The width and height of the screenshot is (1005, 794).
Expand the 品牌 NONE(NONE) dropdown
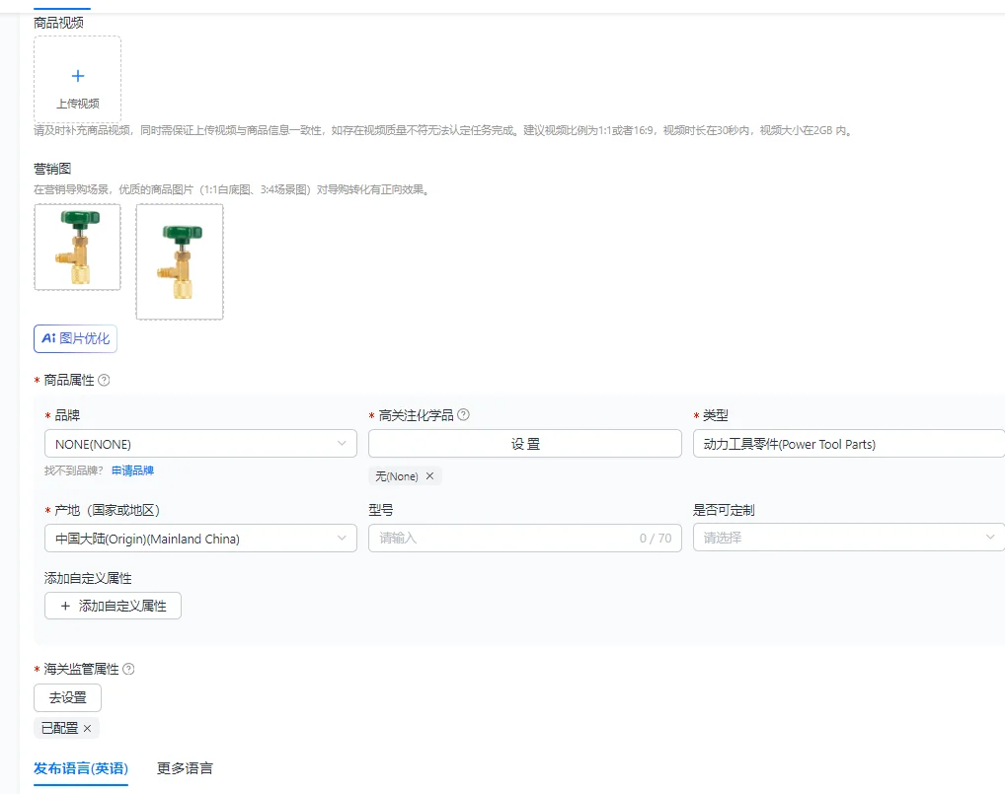click(200, 443)
